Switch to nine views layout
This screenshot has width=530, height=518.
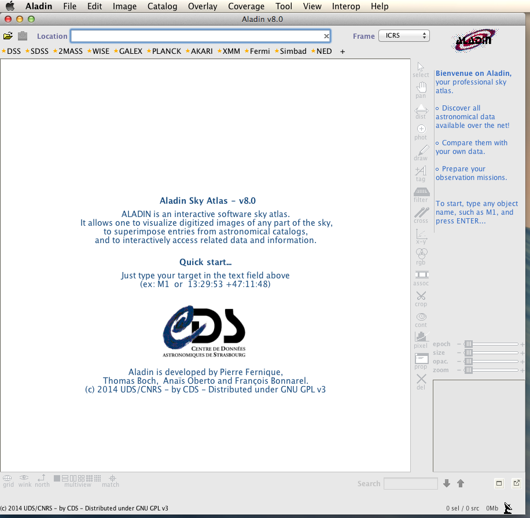pyautogui.click(x=89, y=478)
